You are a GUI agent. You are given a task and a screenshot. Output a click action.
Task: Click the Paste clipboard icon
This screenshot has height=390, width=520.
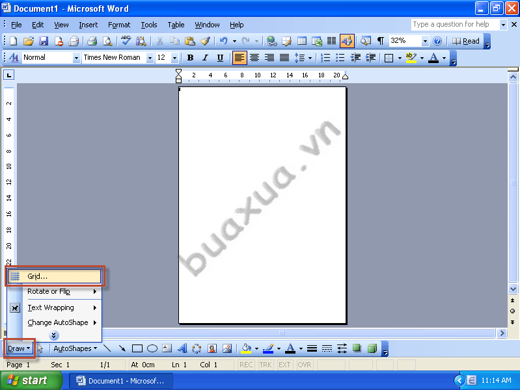point(189,41)
